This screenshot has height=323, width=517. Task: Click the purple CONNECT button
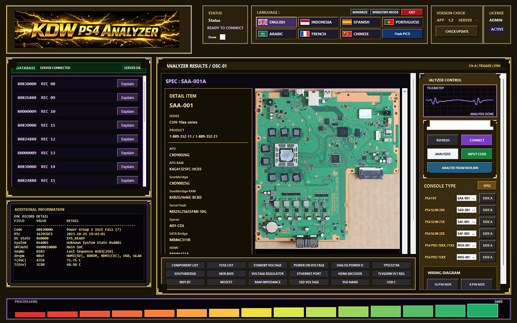pos(477,140)
